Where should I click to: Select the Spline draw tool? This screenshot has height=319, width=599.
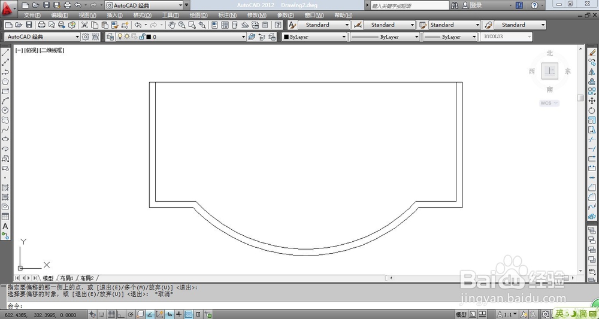(x=5, y=130)
